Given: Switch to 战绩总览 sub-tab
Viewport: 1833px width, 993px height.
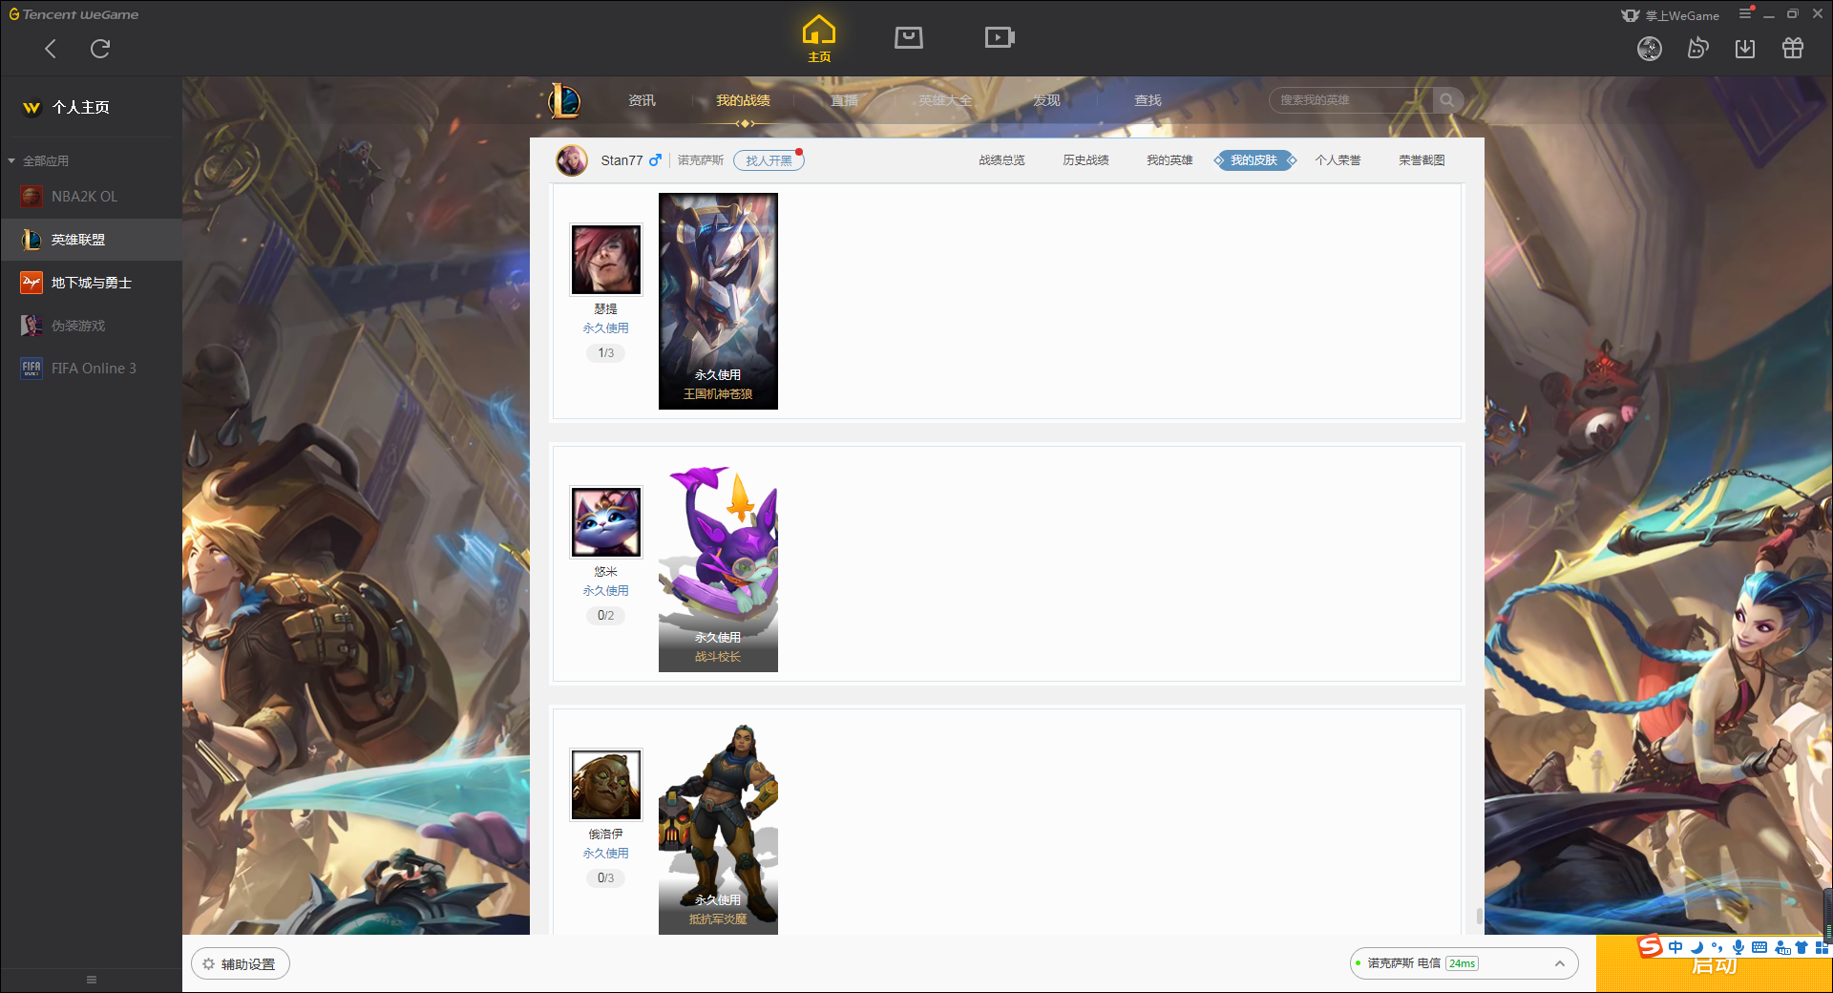Looking at the screenshot, I should pos(1001,160).
